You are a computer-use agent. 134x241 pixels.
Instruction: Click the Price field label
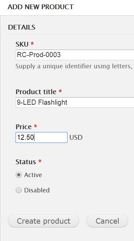[x=23, y=127]
